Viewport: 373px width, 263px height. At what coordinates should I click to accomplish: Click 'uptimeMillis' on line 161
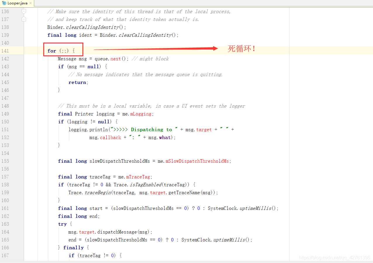point(255,208)
